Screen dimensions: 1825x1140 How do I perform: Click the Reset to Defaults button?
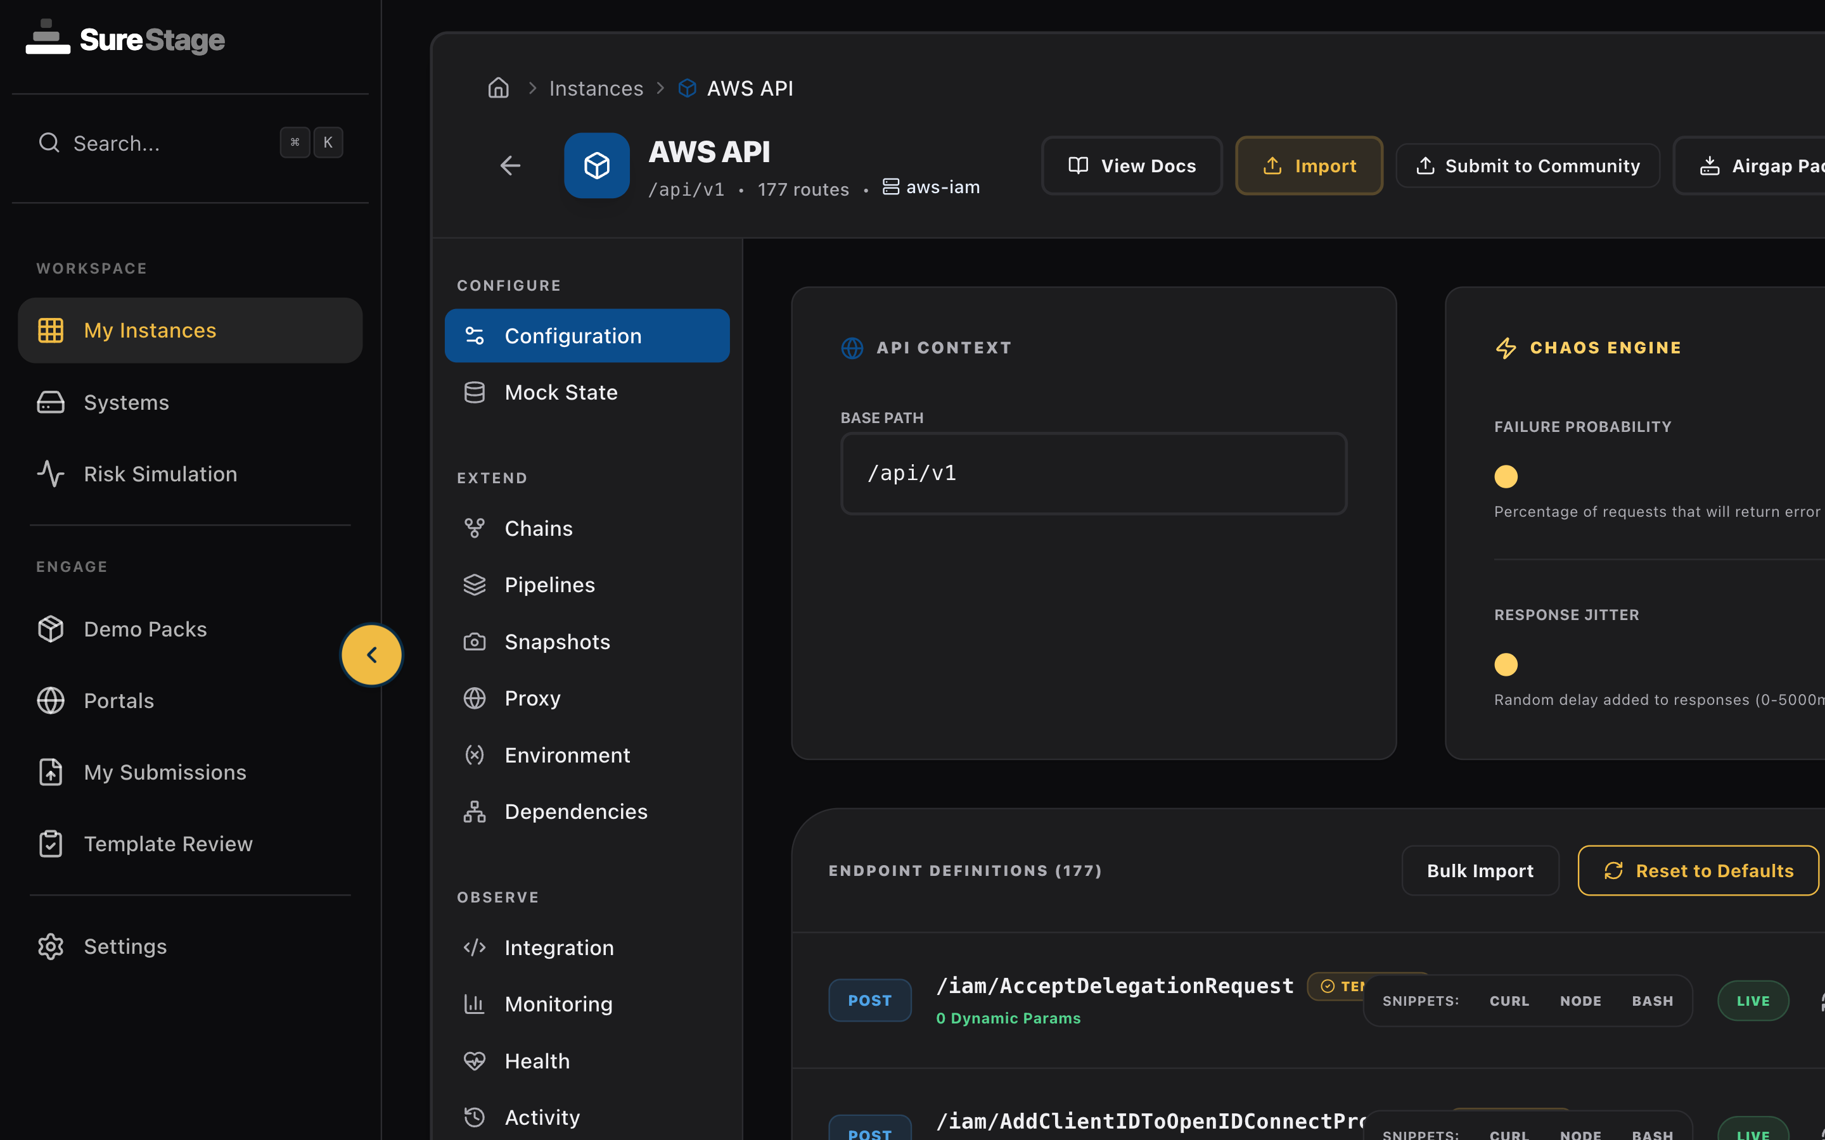click(x=1698, y=871)
